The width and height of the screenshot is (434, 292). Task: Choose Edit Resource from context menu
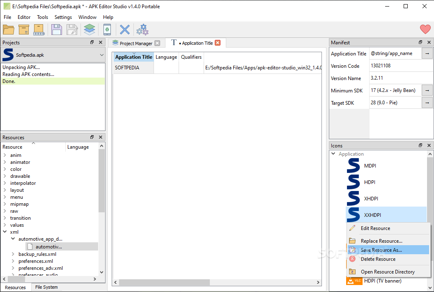(x=388, y=228)
